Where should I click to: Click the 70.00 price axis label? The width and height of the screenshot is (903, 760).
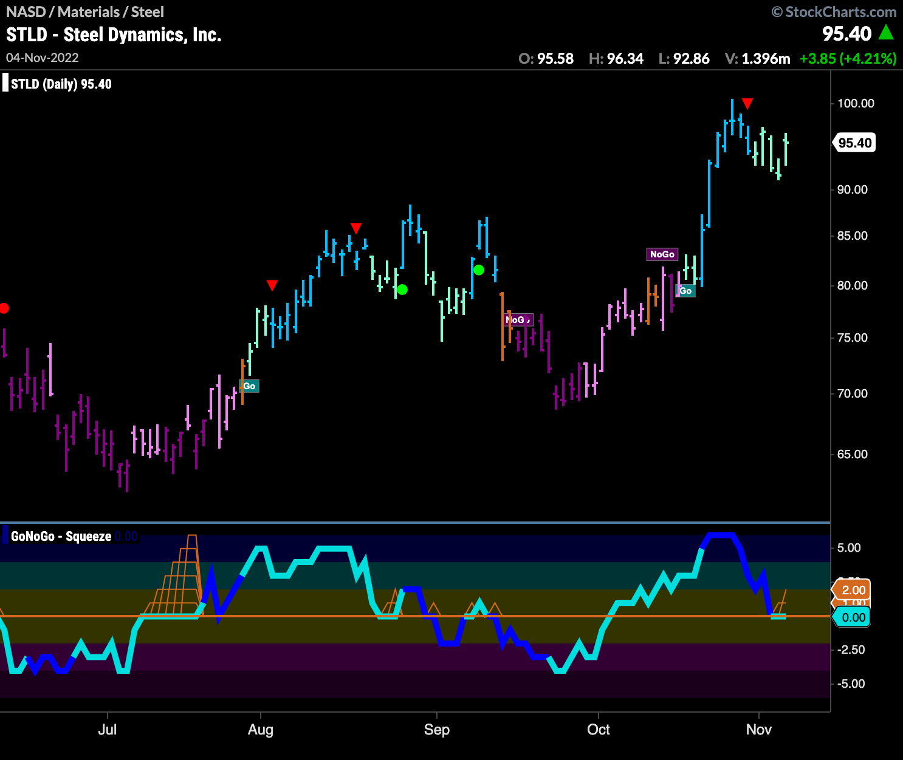pos(853,393)
